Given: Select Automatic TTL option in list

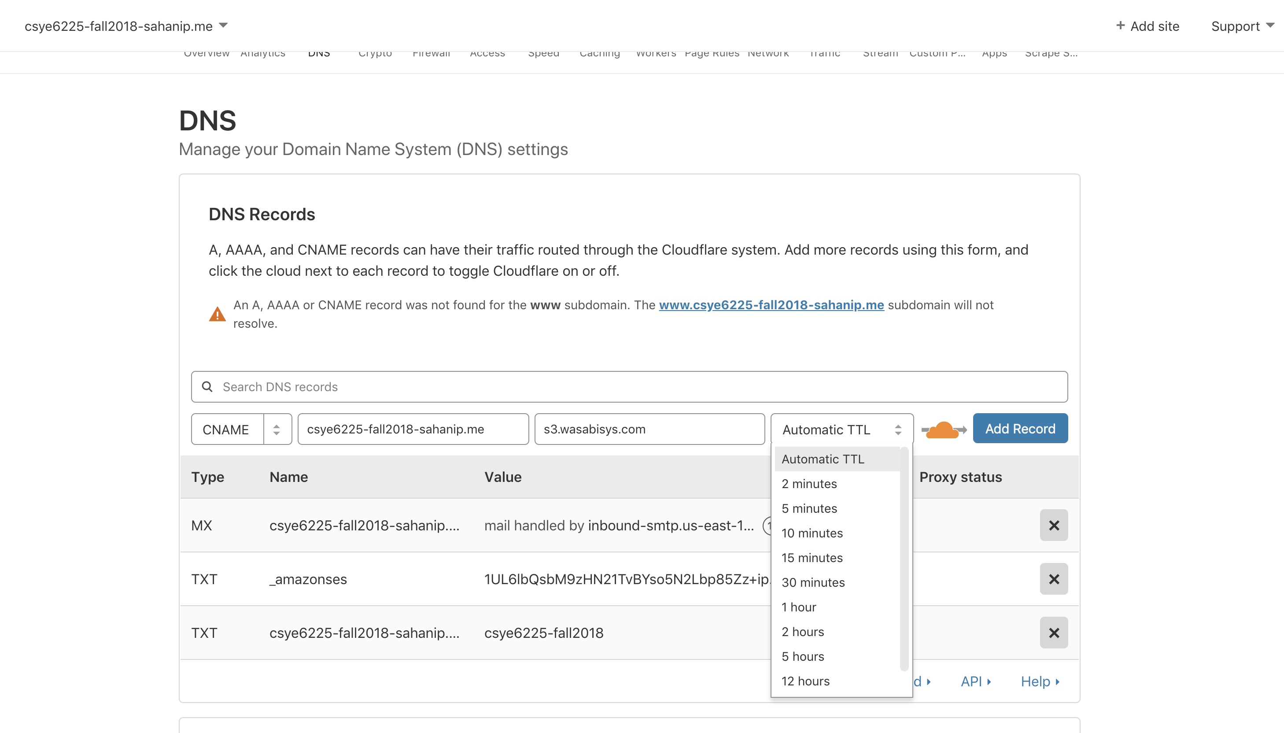Looking at the screenshot, I should [837, 459].
